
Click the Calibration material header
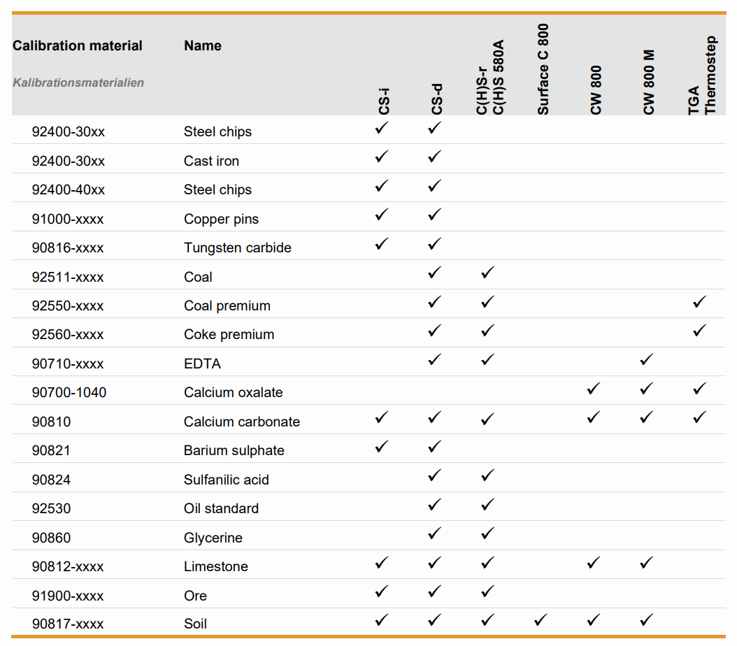click(78, 46)
